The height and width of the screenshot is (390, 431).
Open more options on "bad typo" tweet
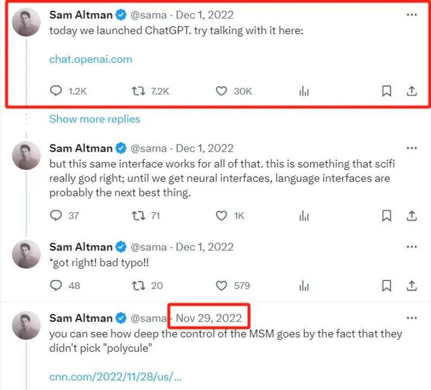[411, 247]
